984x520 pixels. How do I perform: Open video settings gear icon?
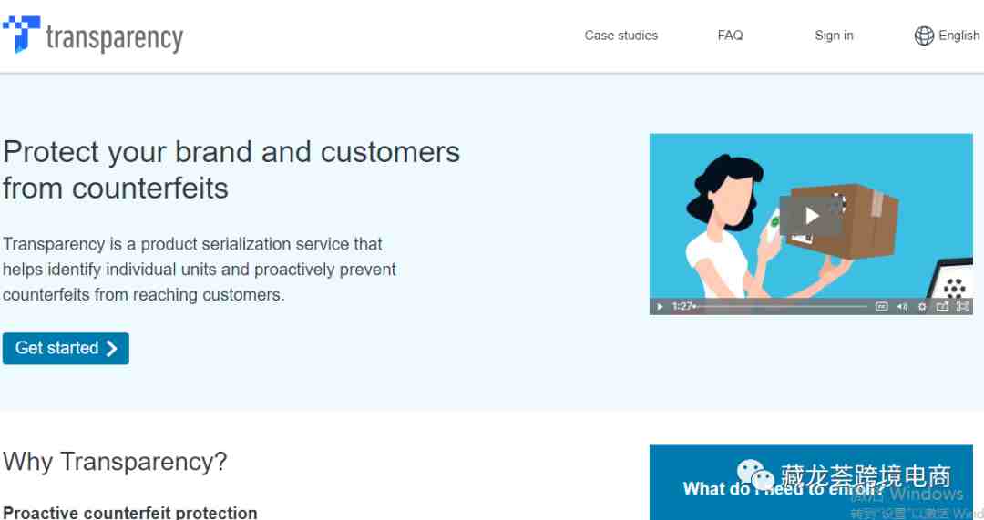[x=922, y=307]
